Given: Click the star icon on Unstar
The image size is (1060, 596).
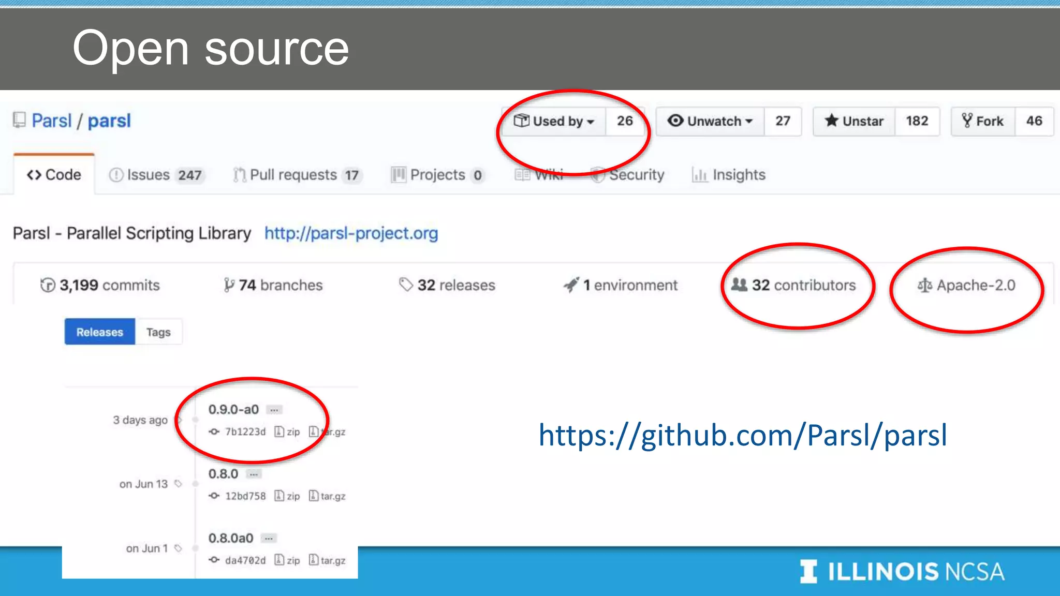Looking at the screenshot, I should click(831, 121).
